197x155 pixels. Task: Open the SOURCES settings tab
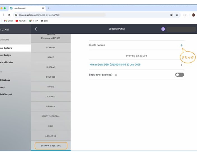51,77
